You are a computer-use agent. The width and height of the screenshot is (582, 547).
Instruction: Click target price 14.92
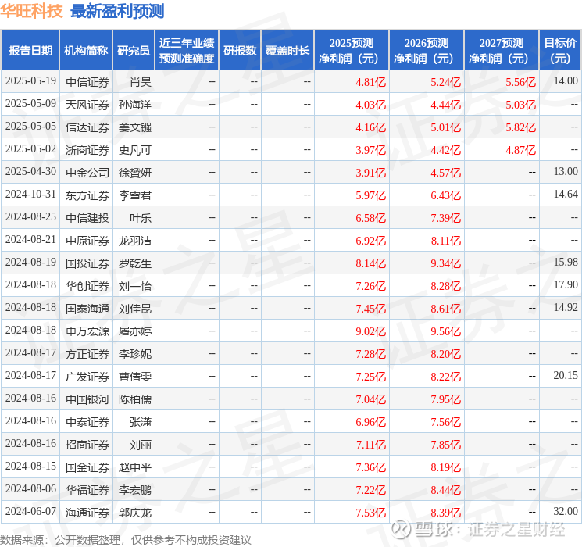click(x=566, y=307)
